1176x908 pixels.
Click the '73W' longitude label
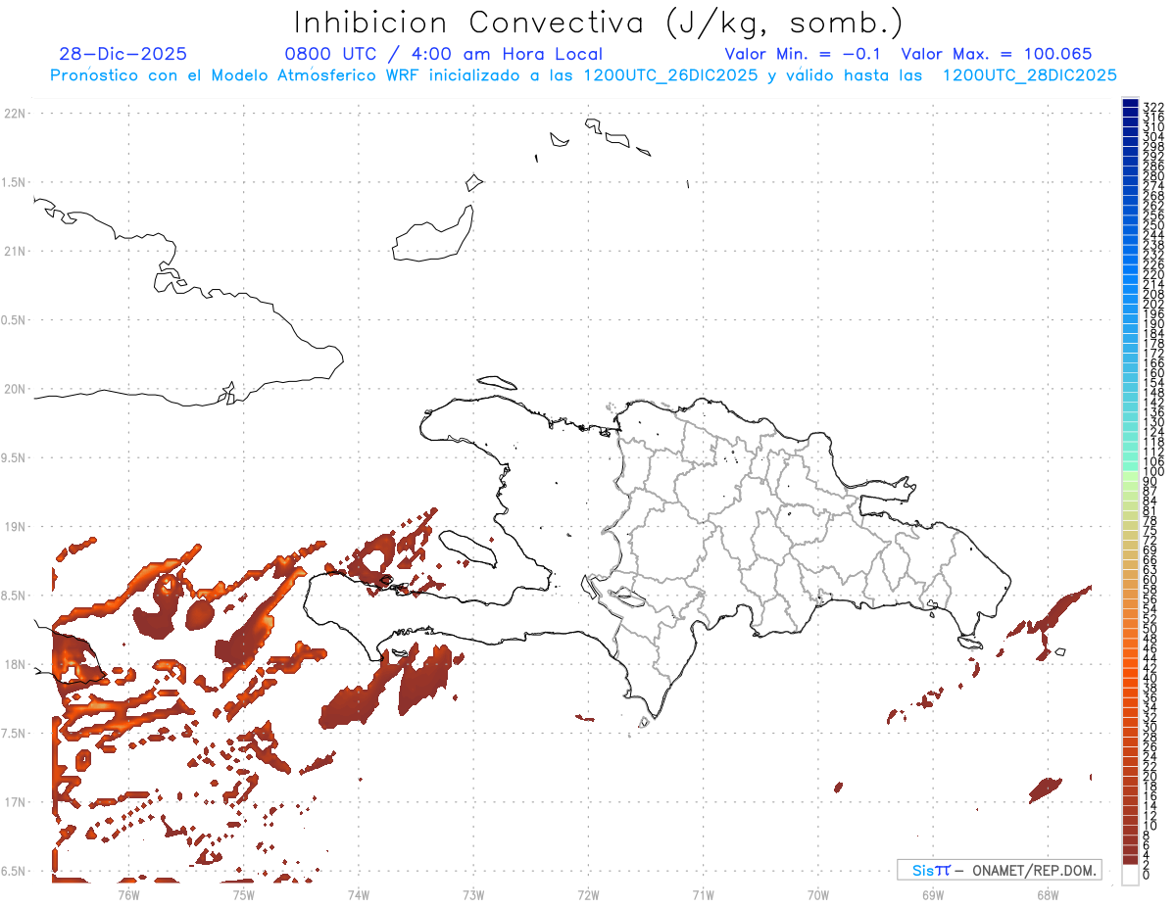(x=473, y=894)
